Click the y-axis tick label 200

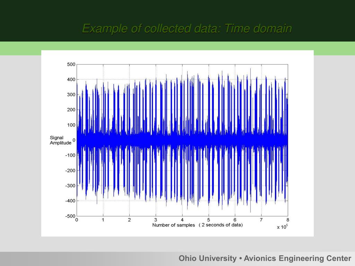71,110
